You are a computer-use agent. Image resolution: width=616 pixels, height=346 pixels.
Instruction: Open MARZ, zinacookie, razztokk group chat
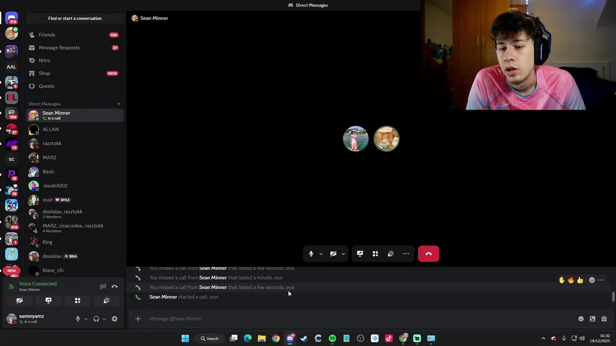75,228
